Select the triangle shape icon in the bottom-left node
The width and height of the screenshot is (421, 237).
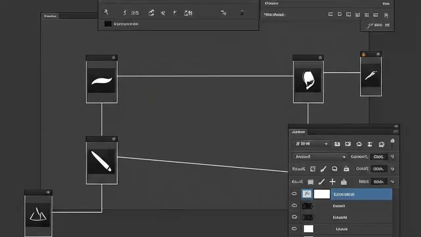(38, 214)
